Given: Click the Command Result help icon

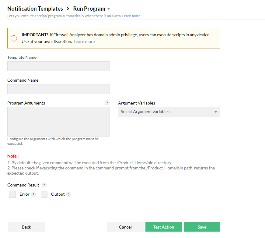Looking at the screenshot, I should pyautogui.click(x=44, y=185).
